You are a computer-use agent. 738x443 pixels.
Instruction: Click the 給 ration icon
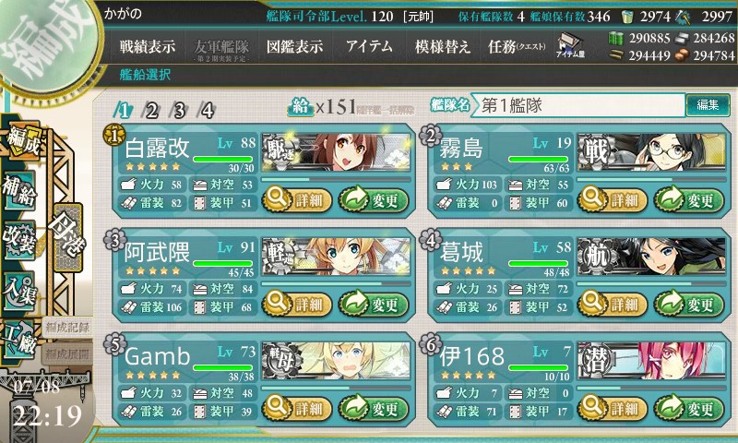click(x=301, y=107)
